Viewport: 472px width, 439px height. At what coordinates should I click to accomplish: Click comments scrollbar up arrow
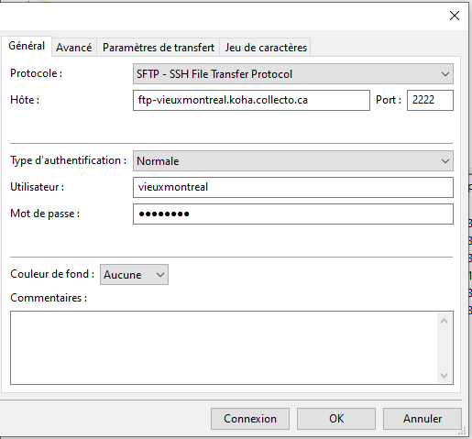tap(445, 321)
